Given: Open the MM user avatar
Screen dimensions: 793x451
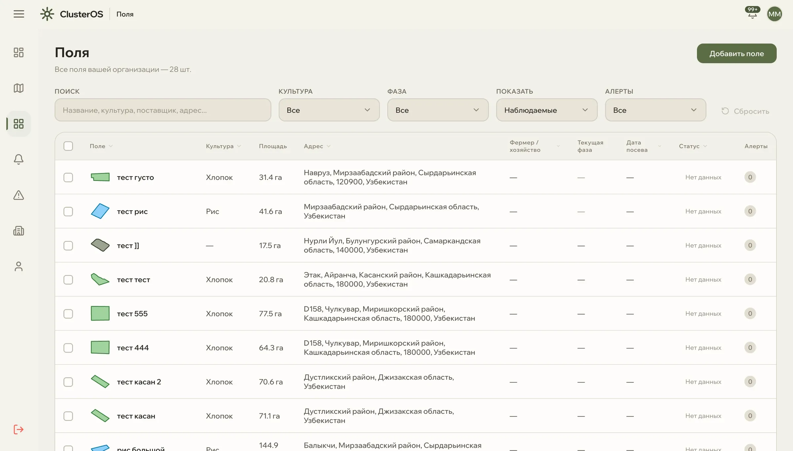Looking at the screenshot, I should [774, 14].
